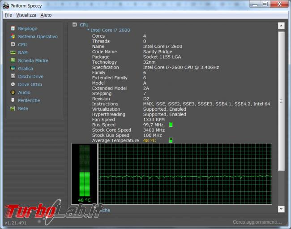This screenshot has width=291, height=229.
Task: Click the Dischi Drive hard disk icon
Action: (x=13, y=76)
